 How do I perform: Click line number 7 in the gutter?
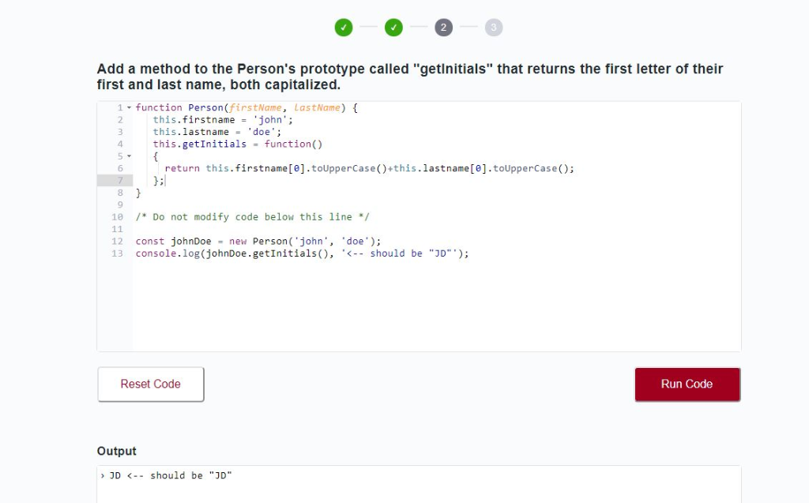tap(119, 180)
